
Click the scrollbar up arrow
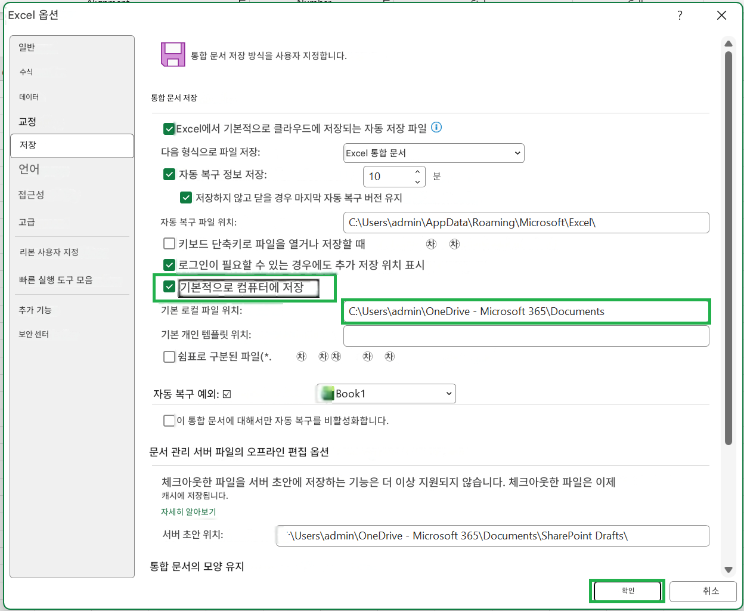(x=728, y=44)
